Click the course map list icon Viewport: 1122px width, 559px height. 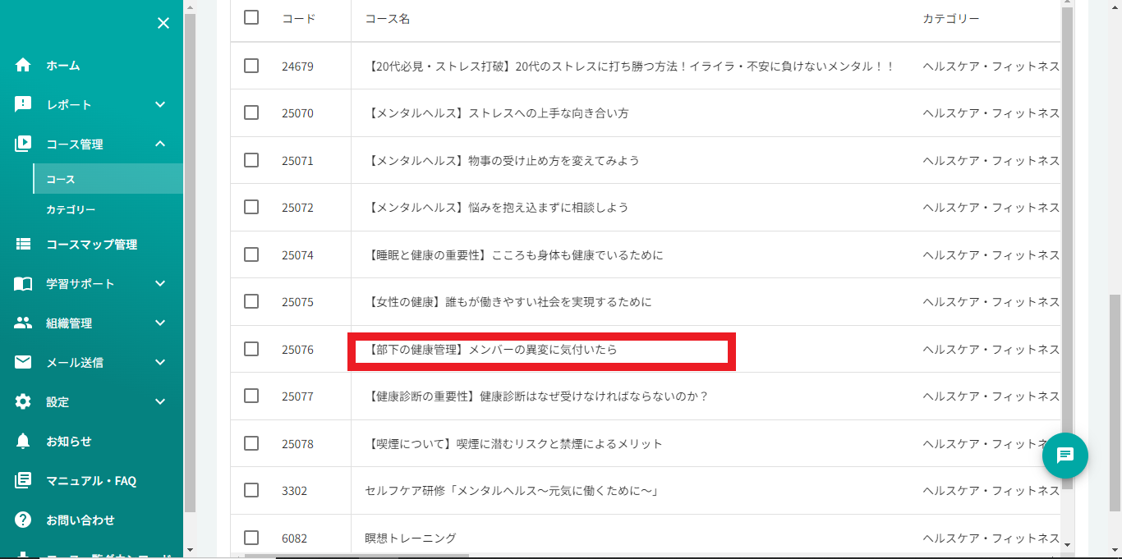tap(23, 244)
